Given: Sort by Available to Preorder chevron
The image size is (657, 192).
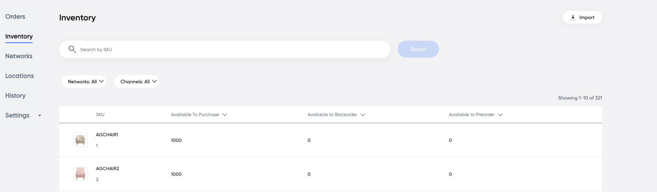Looking at the screenshot, I should pos(500,115).
